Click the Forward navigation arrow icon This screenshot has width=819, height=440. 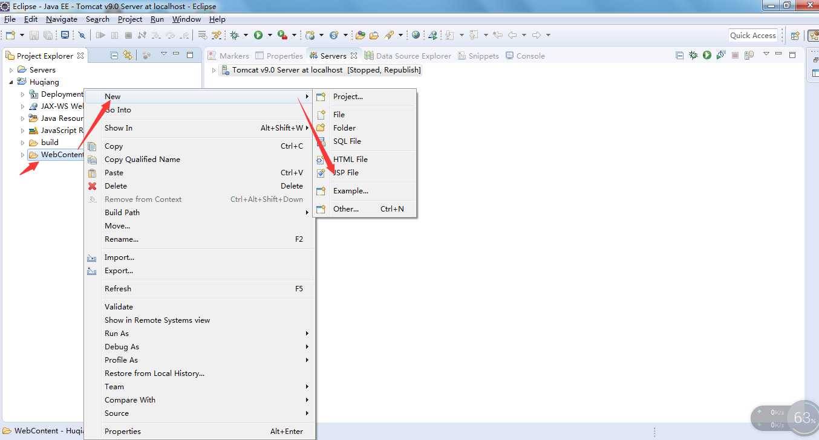537,35
